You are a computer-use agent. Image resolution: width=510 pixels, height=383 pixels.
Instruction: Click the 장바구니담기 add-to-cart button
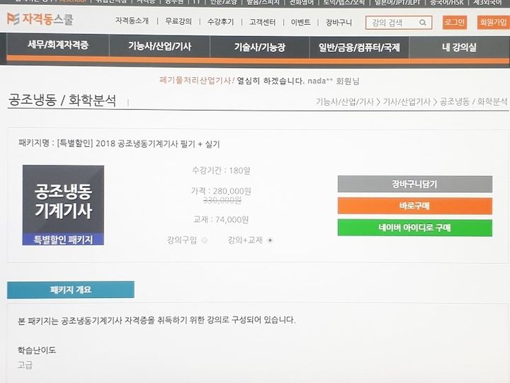pyautogui.click(x=414, y=184)
